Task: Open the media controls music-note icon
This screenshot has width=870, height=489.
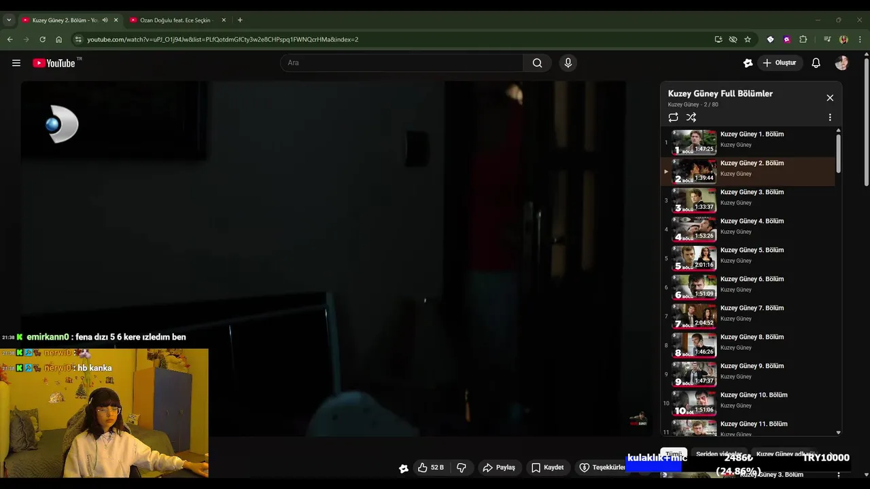Action: click(x=827, y=39)
